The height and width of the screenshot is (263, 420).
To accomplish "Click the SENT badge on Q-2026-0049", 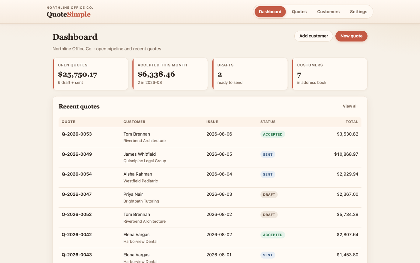I will [x=268, y=154].
